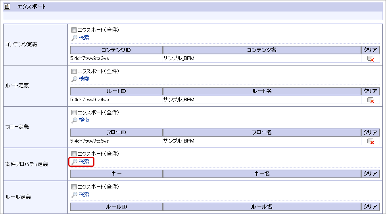Click クリア header in 案件プロパティ定義 table
The image size is (386, 214).
371,174
